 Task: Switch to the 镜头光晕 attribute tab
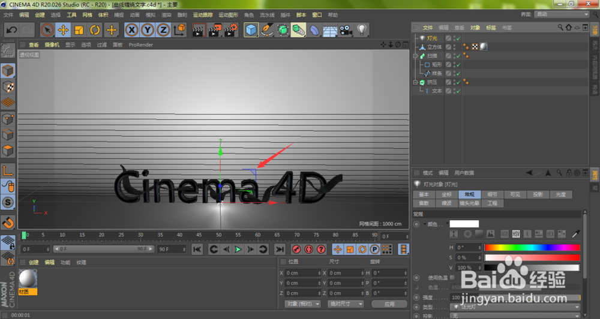(470, 203)
